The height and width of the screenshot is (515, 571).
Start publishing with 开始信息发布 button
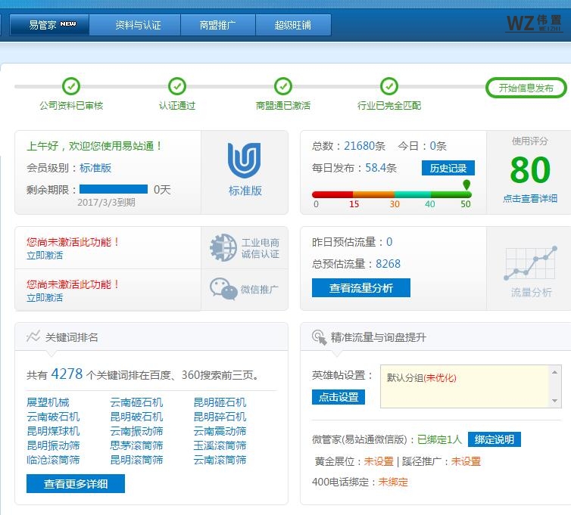tap(526, 88)
